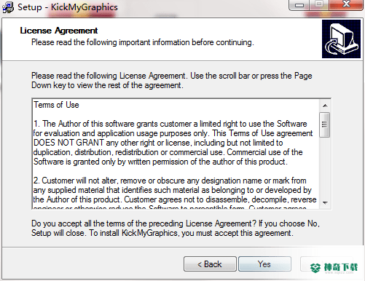The image size is (365, 281).
Task: Click the Setup installer icon in title bar
Action: [8, 7]
